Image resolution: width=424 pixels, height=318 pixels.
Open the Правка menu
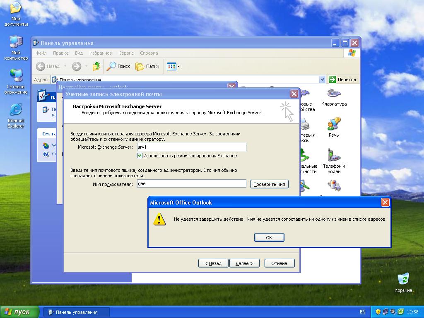pos(60,53)
